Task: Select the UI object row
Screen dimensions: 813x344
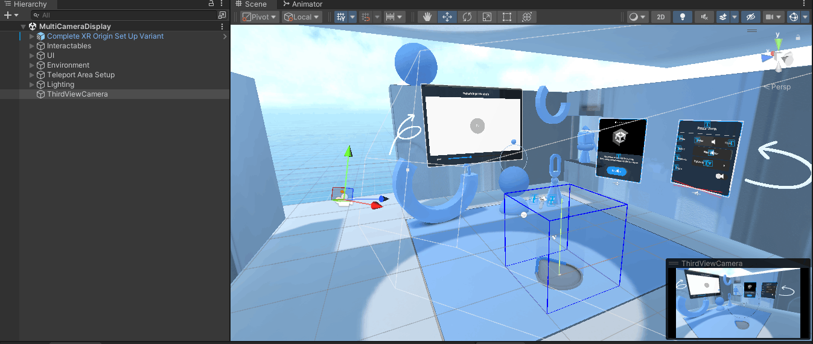Action: click(x=115, y=56)
